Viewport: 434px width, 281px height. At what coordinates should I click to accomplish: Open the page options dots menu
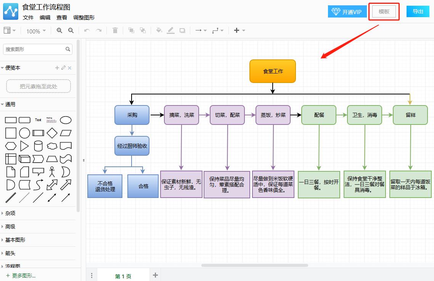[x=92, y=275]
